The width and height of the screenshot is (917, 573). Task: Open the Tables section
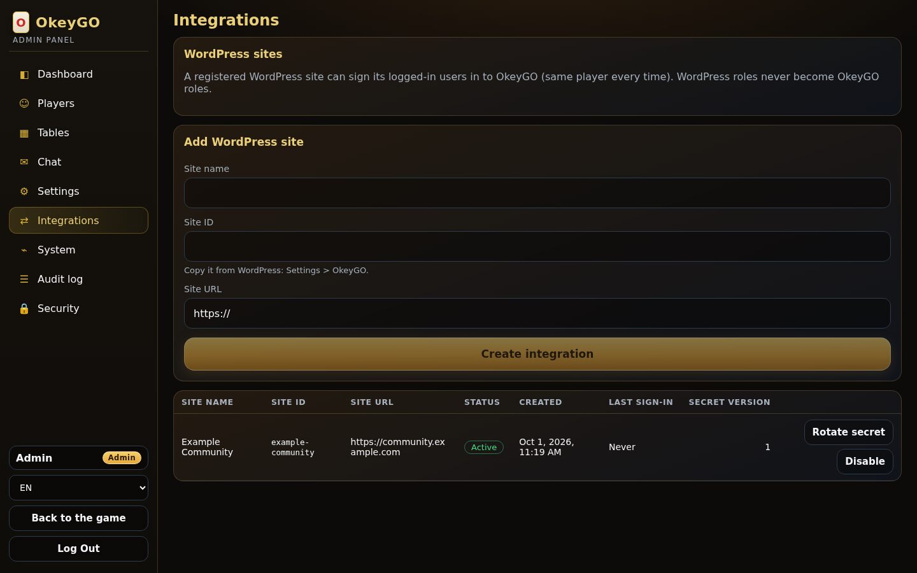click(x=78, y=133)
